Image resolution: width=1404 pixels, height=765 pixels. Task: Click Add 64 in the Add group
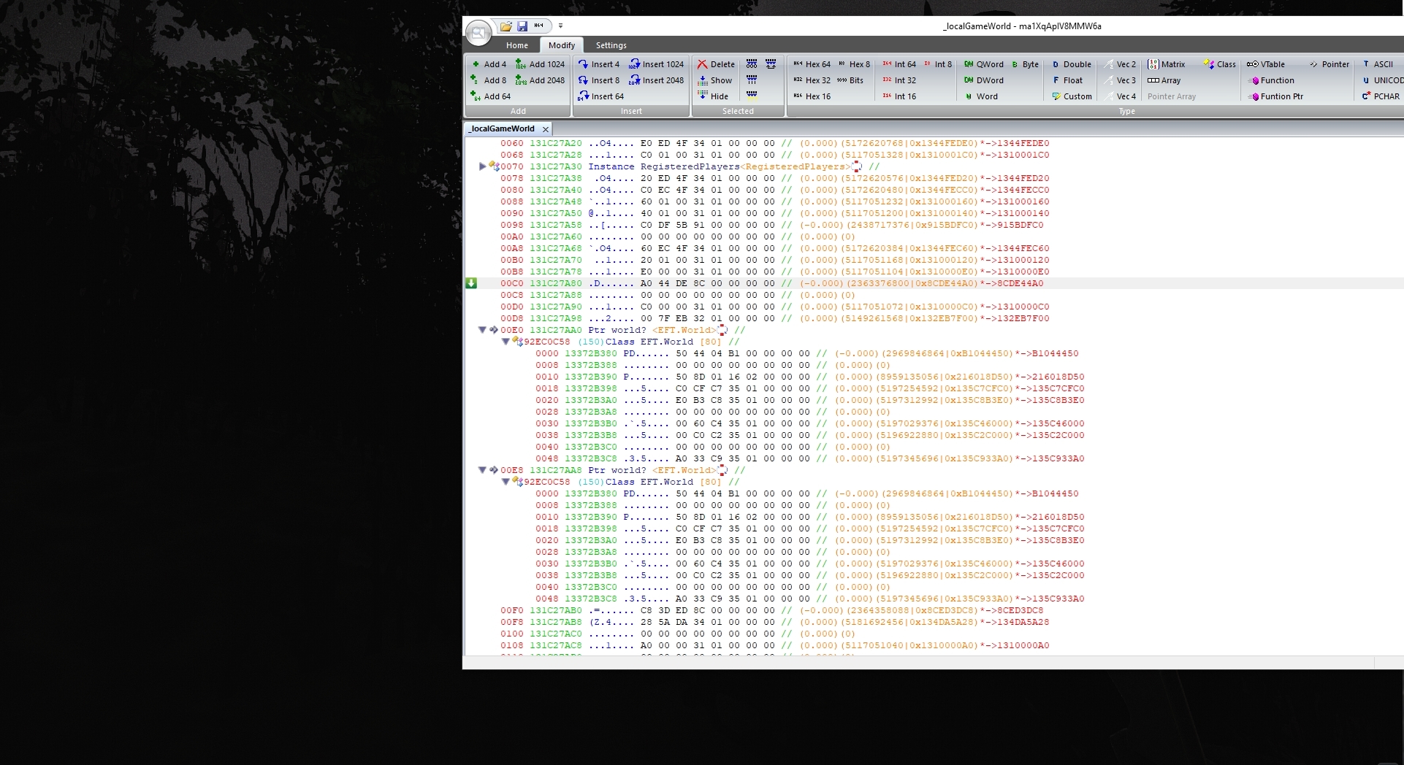pos(491,96)
